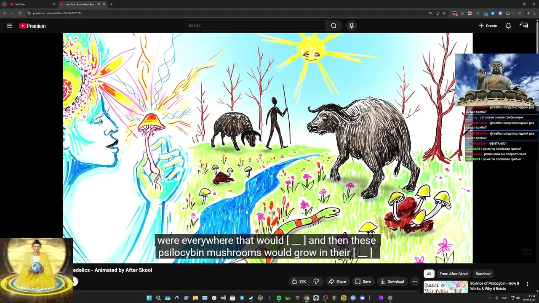The width and height of the screenshot is (539, 303).
Task: Mute the tab via speaker icon
Action: pos(99,4)
